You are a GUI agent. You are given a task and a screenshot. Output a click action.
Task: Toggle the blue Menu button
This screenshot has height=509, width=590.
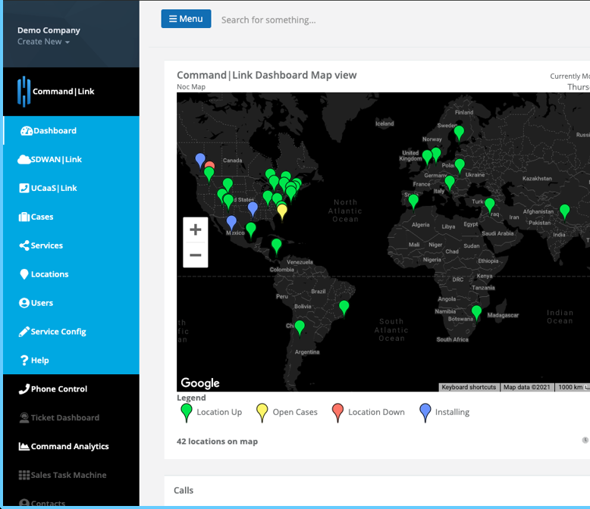click(x=186, y=19)
